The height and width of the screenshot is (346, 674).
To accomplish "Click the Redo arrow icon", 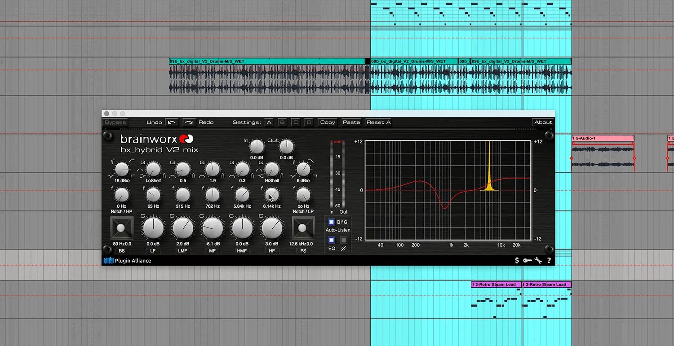I will [x=189, y=122].
